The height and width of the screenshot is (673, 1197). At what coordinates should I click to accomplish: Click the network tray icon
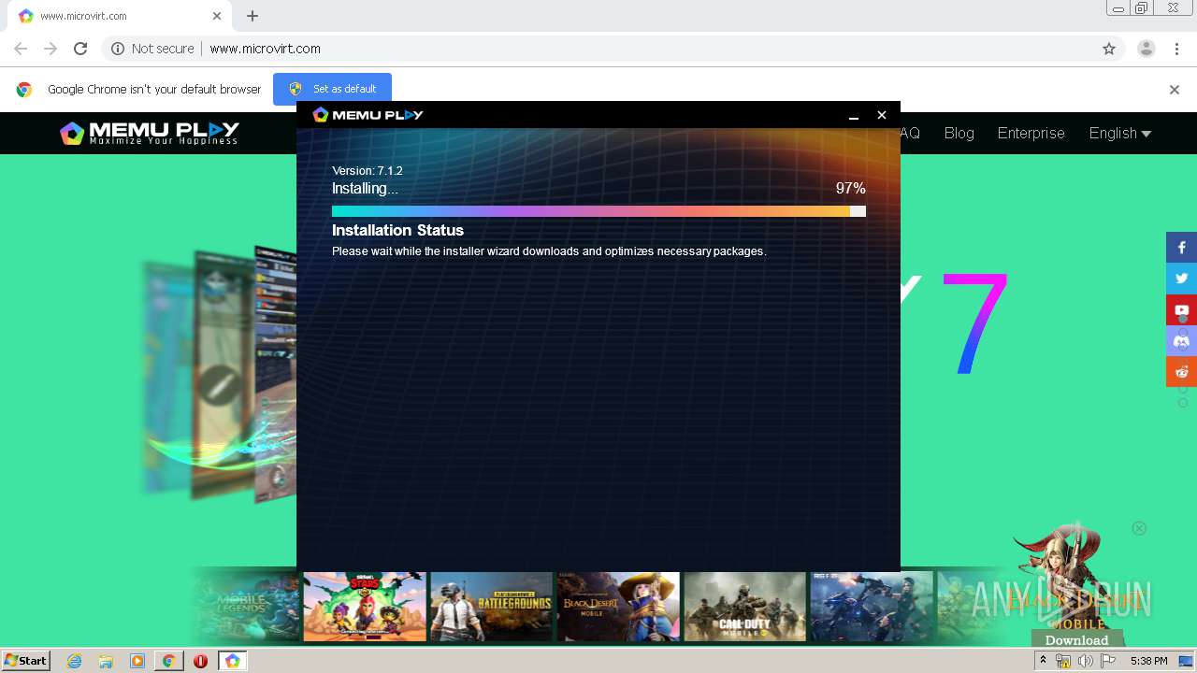1063,661
